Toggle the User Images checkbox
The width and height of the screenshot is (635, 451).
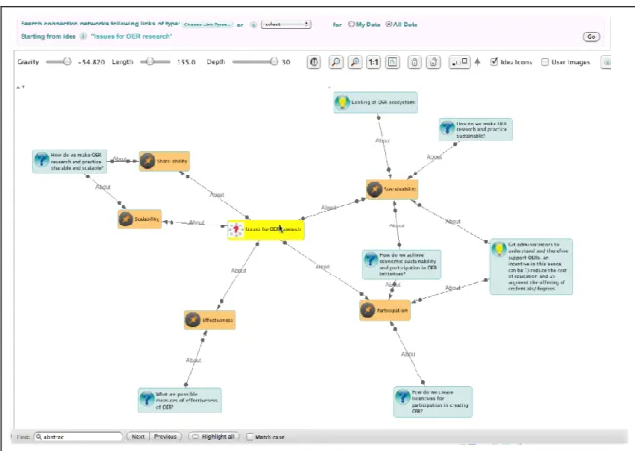tap(545, 62)
